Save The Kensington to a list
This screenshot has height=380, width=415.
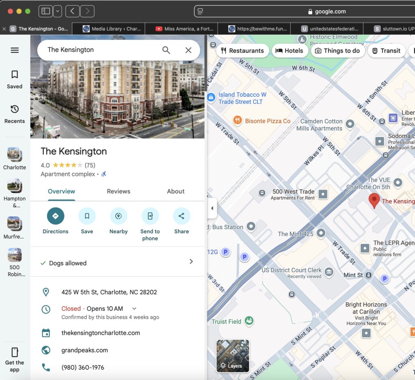[87, 221]
